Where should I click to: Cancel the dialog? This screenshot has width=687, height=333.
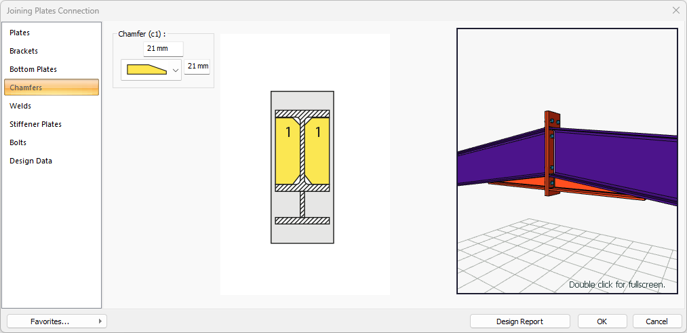point(656,321)
